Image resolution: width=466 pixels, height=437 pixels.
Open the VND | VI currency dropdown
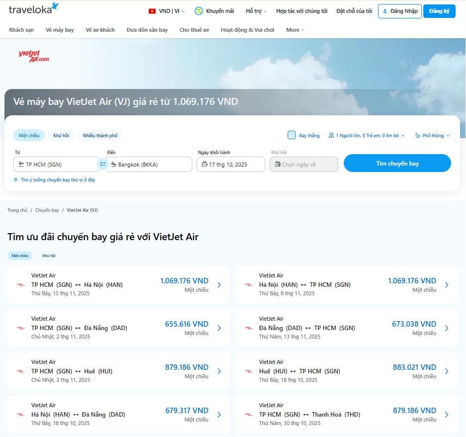(167, 11)
